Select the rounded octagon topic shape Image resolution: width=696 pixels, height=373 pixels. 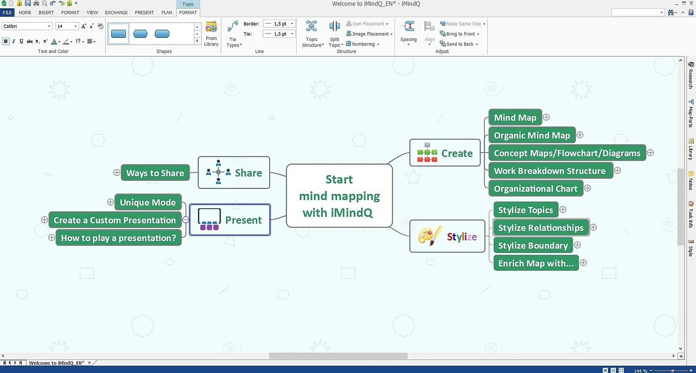coord(162,34)
